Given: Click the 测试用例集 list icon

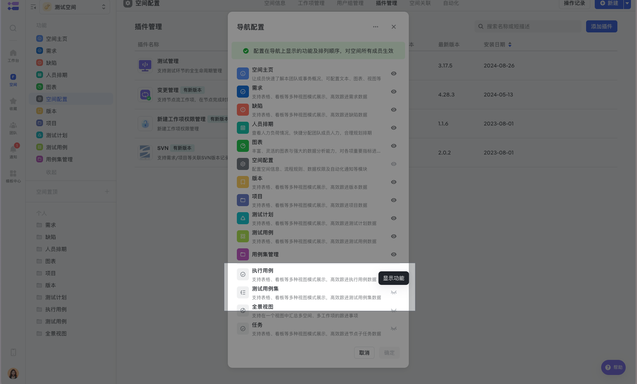Looking at the screenshot, I should coord(243,292).
